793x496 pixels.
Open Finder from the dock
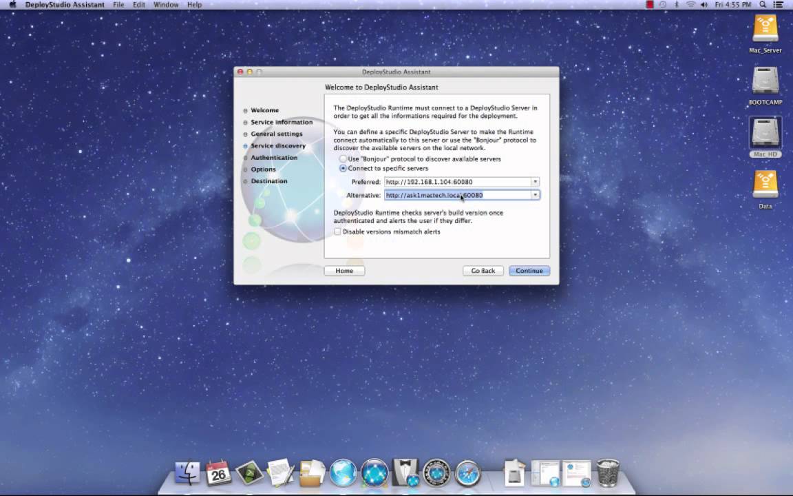(188, 473)
